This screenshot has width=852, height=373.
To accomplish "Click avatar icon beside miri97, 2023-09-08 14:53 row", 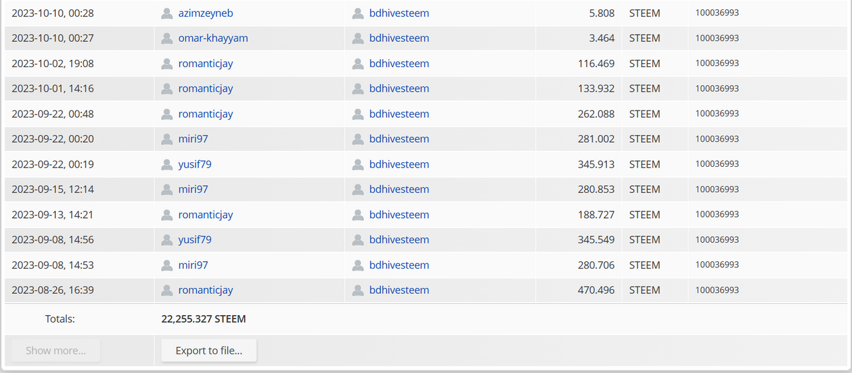I will (167, 265).
